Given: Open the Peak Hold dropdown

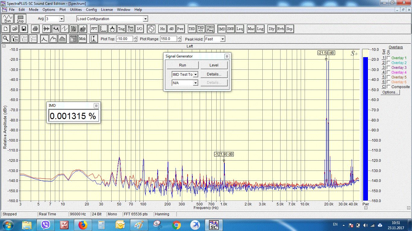Looking at the screenshot, I should 222,39.
